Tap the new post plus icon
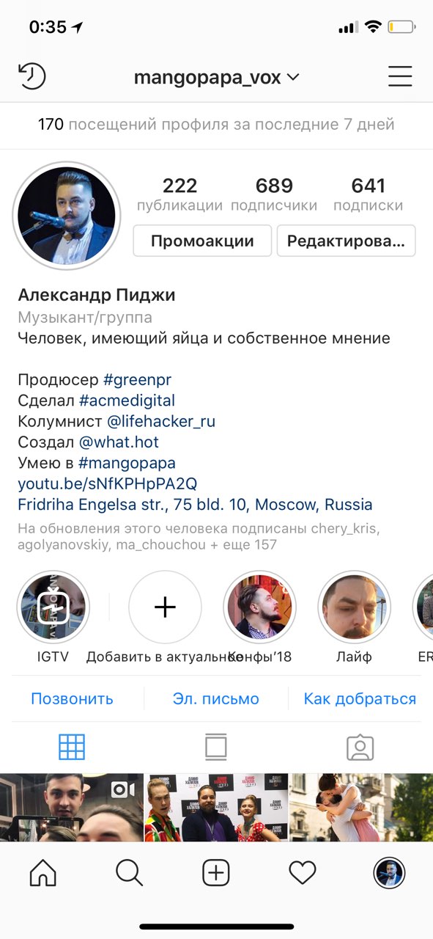This screenshot has width=433, height=939. (x=216, y=872)
